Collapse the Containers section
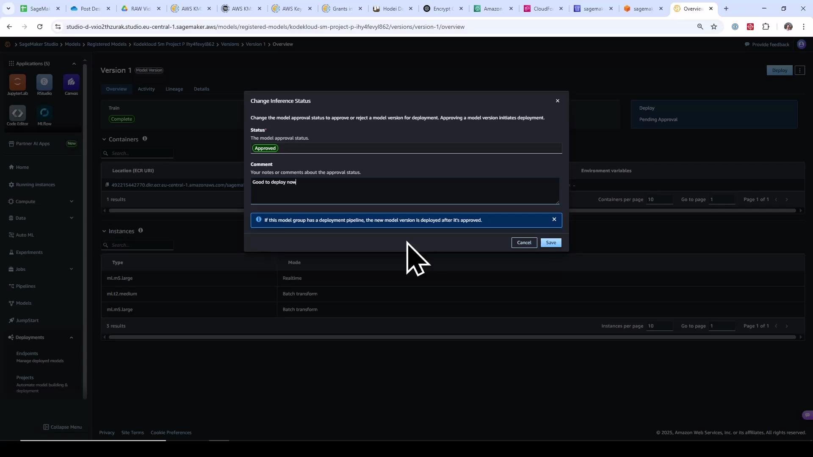Image resolution: width=813 pixels, height=457 pixels. (104, 139)
